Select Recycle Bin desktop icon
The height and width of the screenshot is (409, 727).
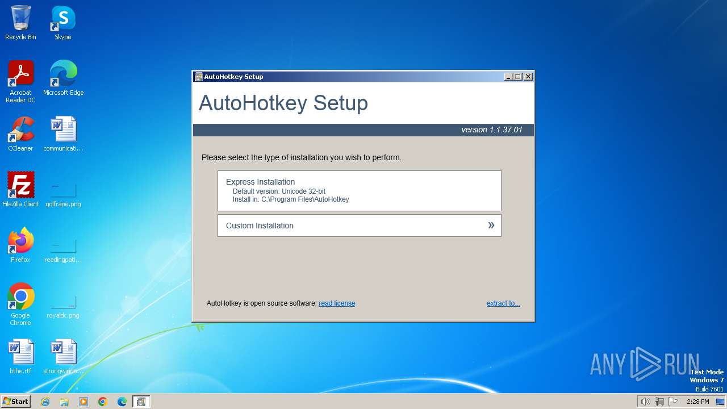[20, 23]
